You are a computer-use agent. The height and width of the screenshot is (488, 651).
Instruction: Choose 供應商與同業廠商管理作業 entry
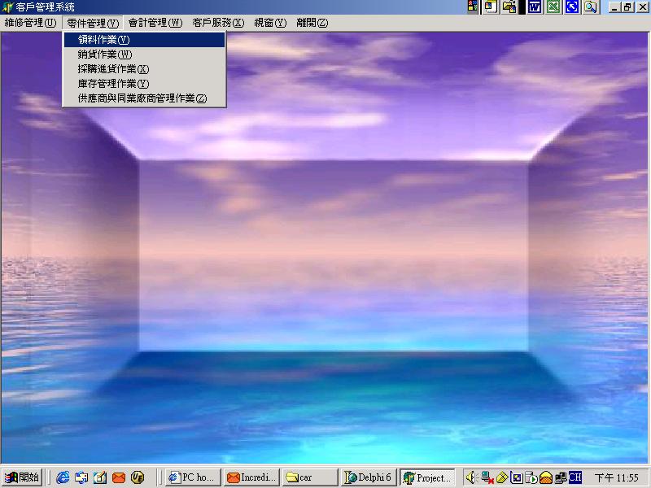tap(144, 98)
